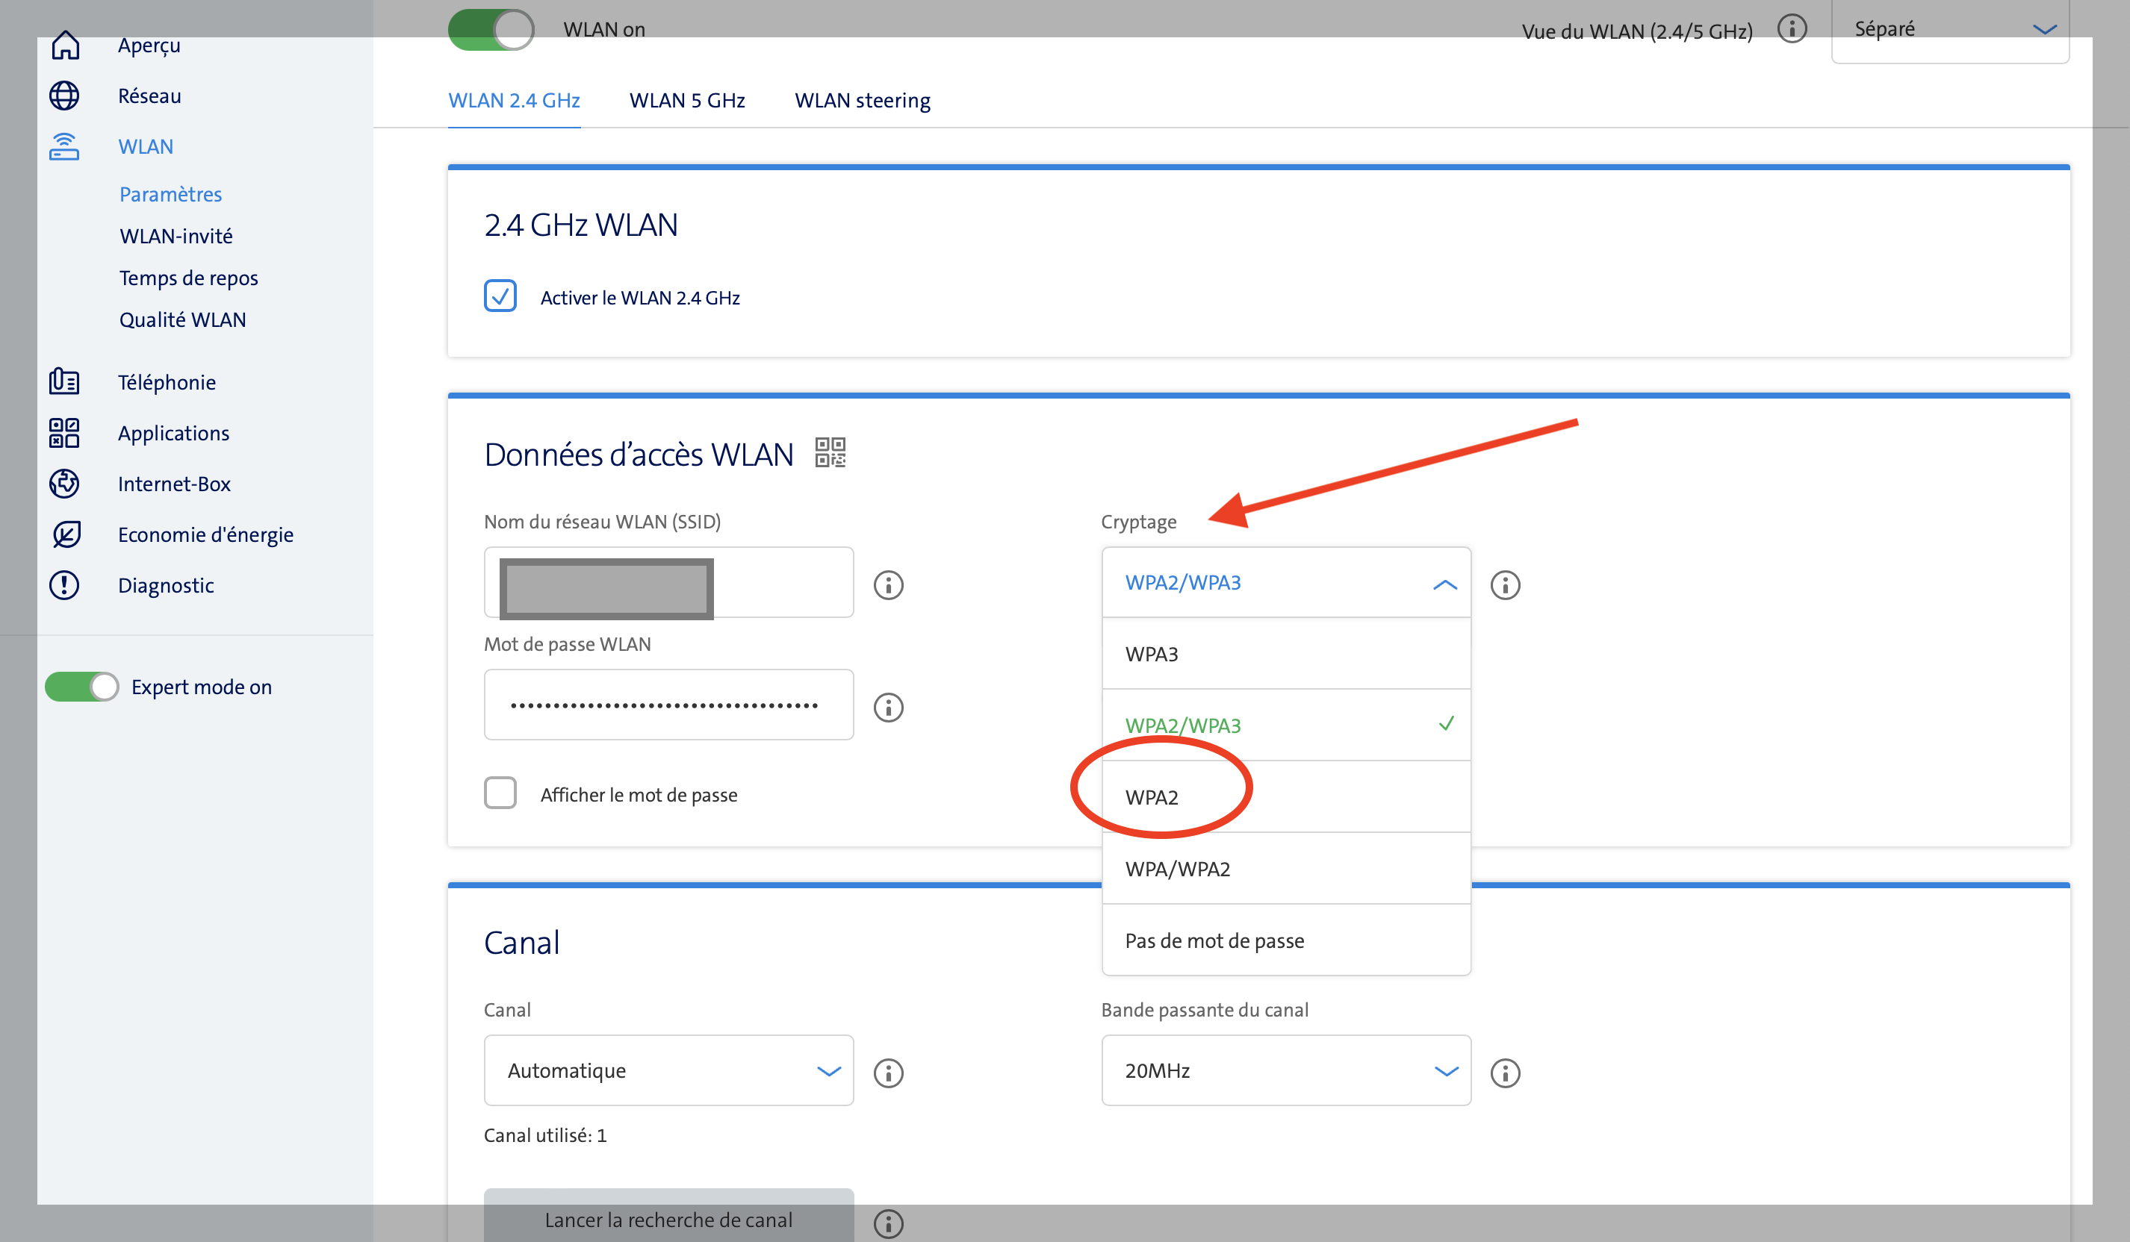Image resolution: width=2130 pixels, height=1242 pixels.
Task: Enable Afficher le mot de passe checkbox
Action: click(500, 793)
